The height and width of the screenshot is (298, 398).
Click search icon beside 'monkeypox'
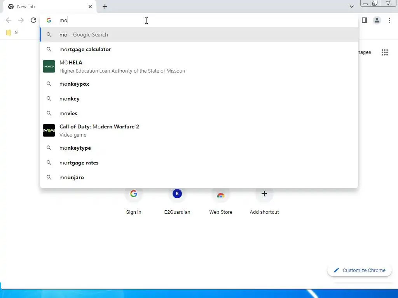pyautogui.click(x=49, y=84)
